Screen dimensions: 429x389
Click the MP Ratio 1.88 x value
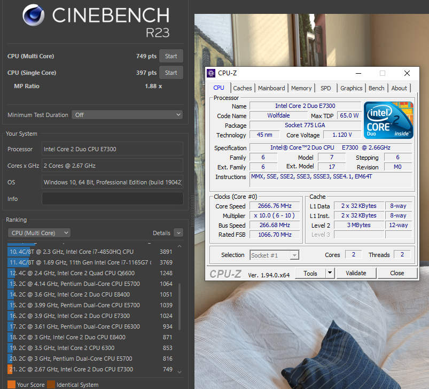[153, 86]
